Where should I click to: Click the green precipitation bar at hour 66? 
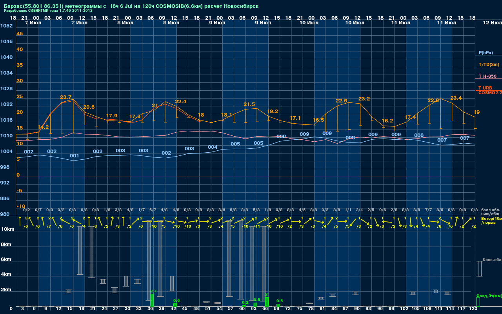(x=267, y=302)
